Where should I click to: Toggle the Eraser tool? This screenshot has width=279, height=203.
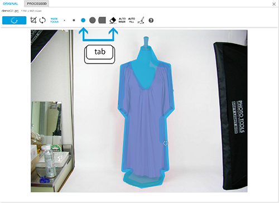113,20
